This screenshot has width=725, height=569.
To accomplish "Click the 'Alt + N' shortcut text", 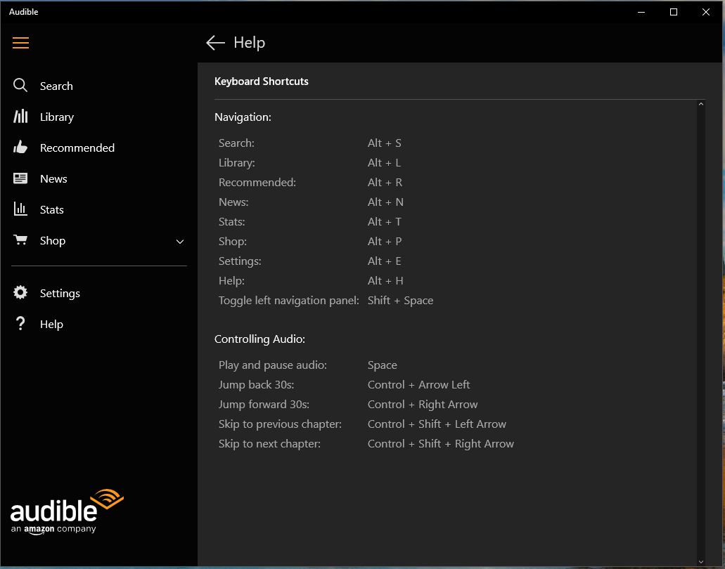I will tap(385, 202).
